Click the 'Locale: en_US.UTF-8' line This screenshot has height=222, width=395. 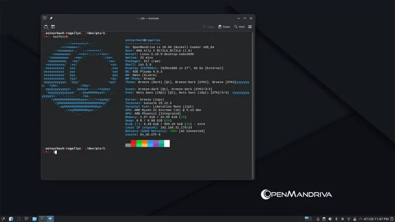click(x=143, y=134)
